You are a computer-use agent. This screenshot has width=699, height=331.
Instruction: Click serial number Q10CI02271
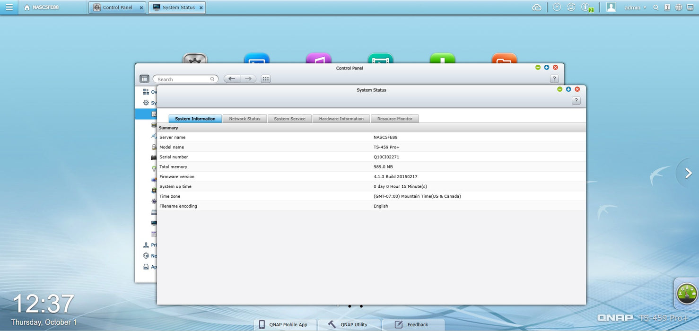[386, 157]
